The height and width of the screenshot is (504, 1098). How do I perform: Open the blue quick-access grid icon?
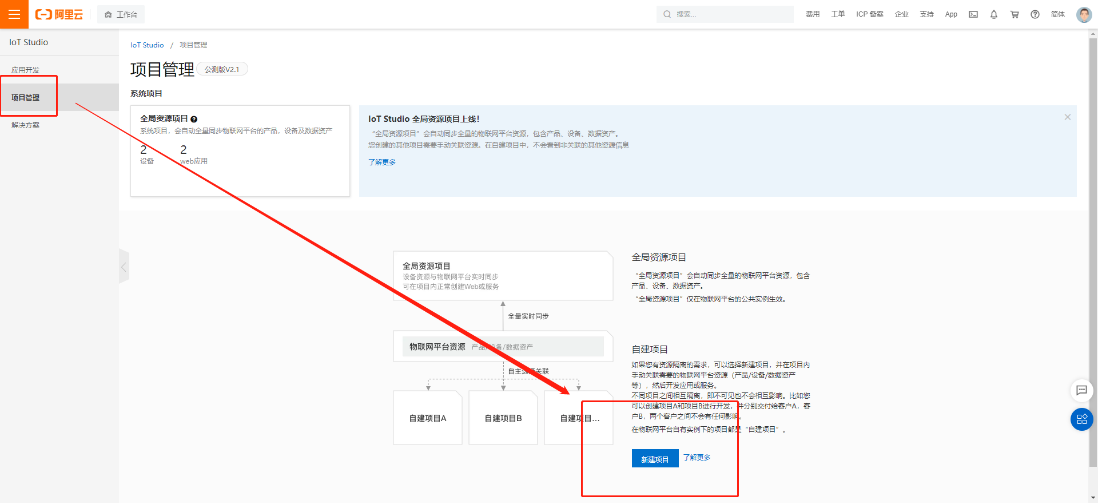pos(1081,419)
